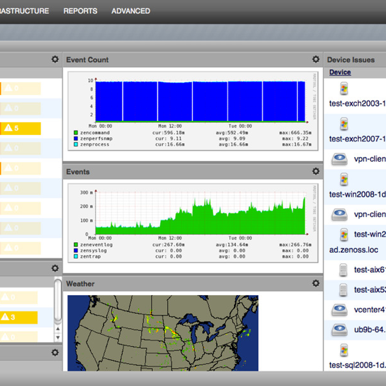Image resolution: width=386 pixels, height=386 pixels.
Task: Click the scroll-down arrow in left panel
Action: pos(58,337)
